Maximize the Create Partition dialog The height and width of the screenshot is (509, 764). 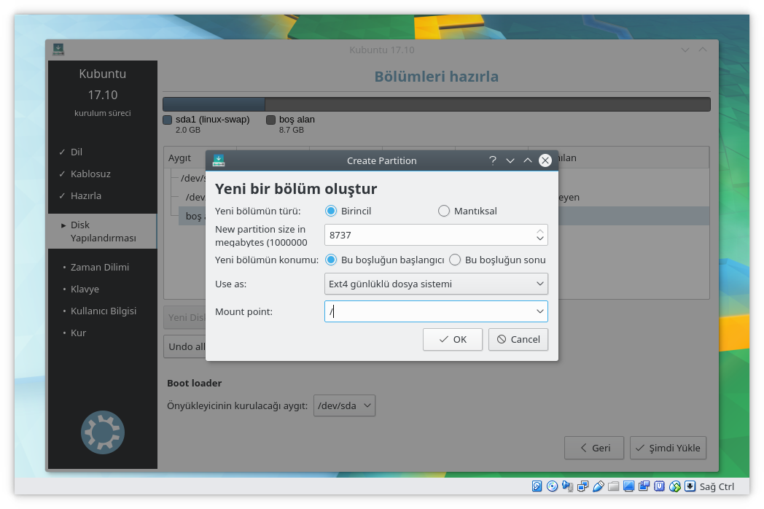[528, 160]
